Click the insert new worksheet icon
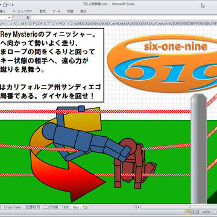Image resolution: width=217 pixels, height=217 pixels. 85,207
